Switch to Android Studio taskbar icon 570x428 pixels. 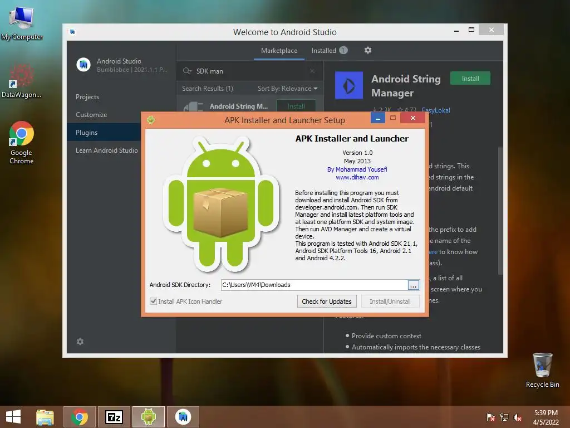(x=183, y=417)
